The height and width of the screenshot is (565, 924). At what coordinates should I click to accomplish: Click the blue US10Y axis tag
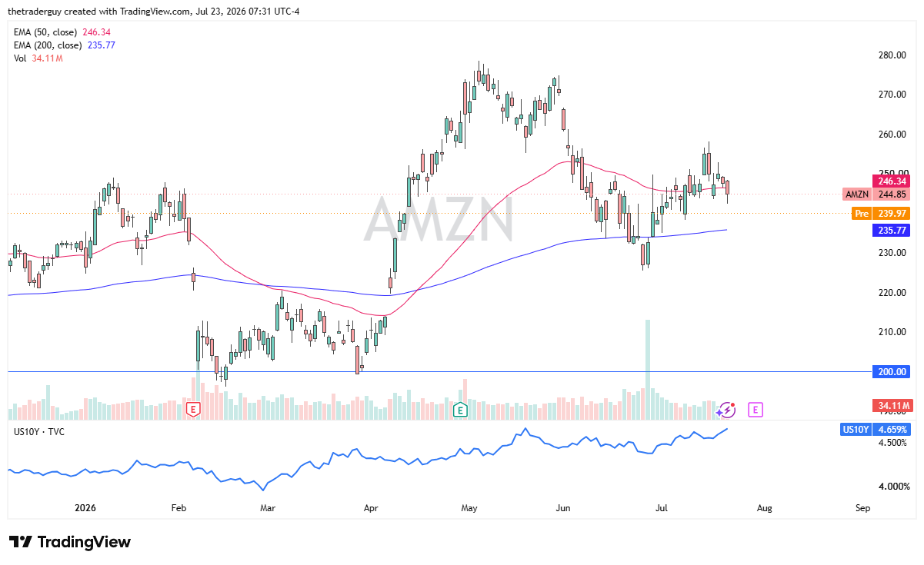pos(856,430)
